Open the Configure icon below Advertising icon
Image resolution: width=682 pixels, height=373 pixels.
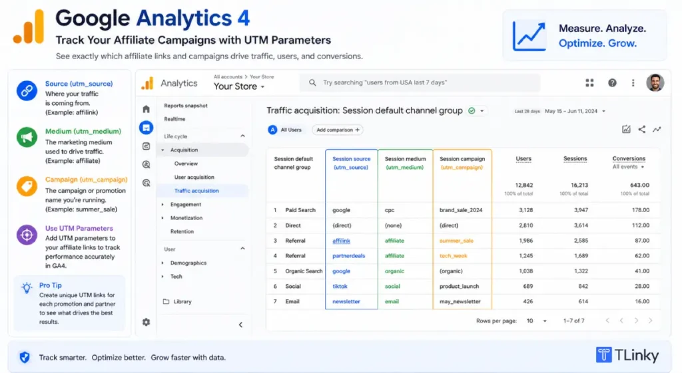[146, 183]
